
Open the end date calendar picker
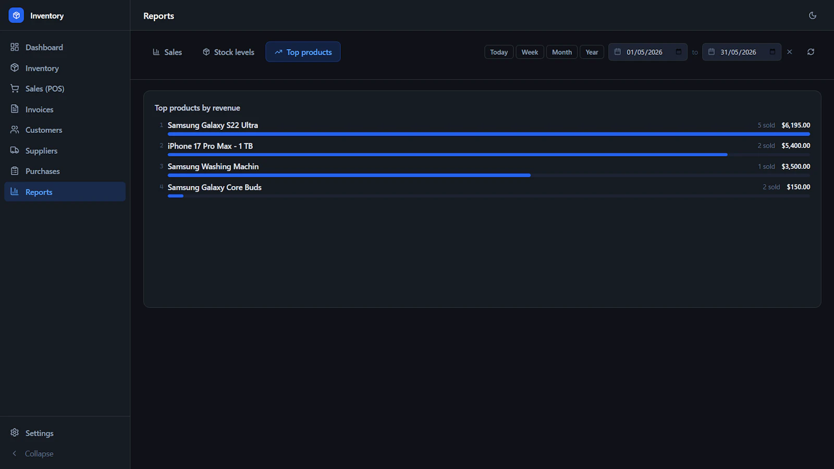772,52
